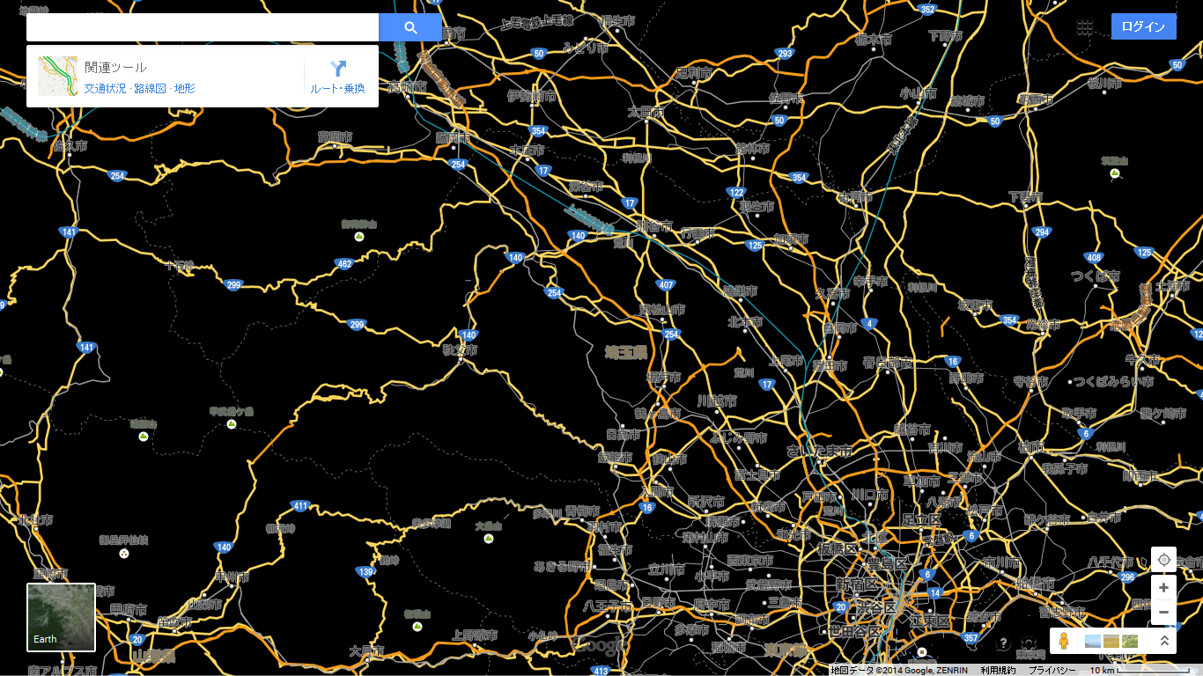Click the search input field
Screen dimensions: 1203x676
pyautogui.click(x=203, y=27)
